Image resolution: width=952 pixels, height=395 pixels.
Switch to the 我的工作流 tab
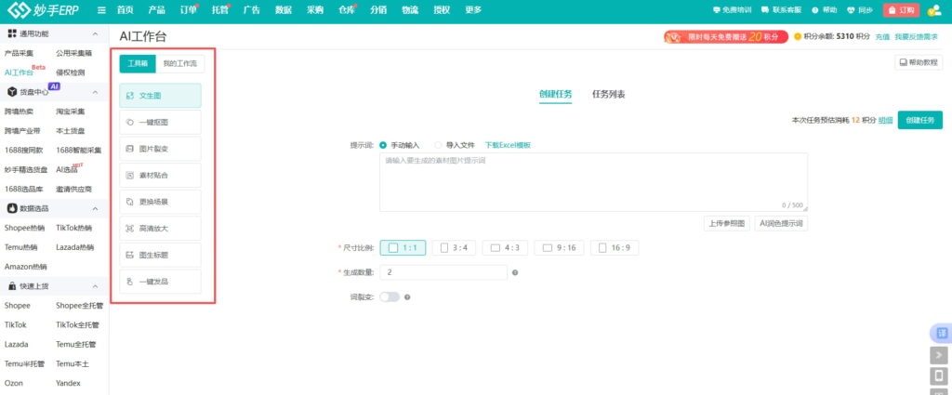[x=179, y=64]
